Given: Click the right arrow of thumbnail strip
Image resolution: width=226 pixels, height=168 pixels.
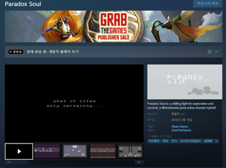Looking at the screenshot, I should (x=139, y=162).
